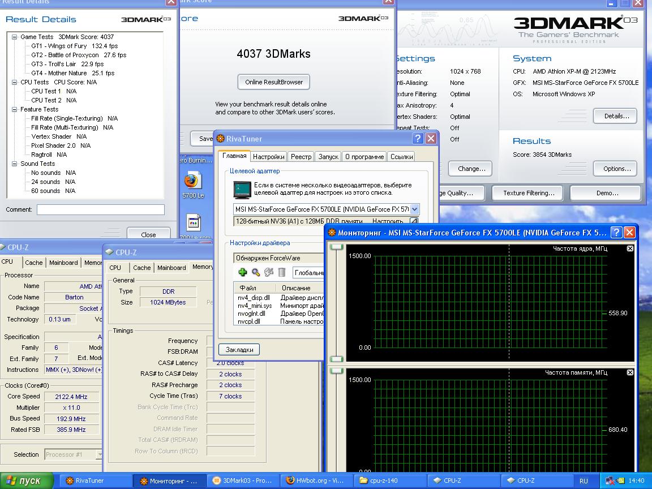Screen dimensions: 652x489
Task: Switch to Mainboard tab in front CPU-Z window
Action: [171, 268]
